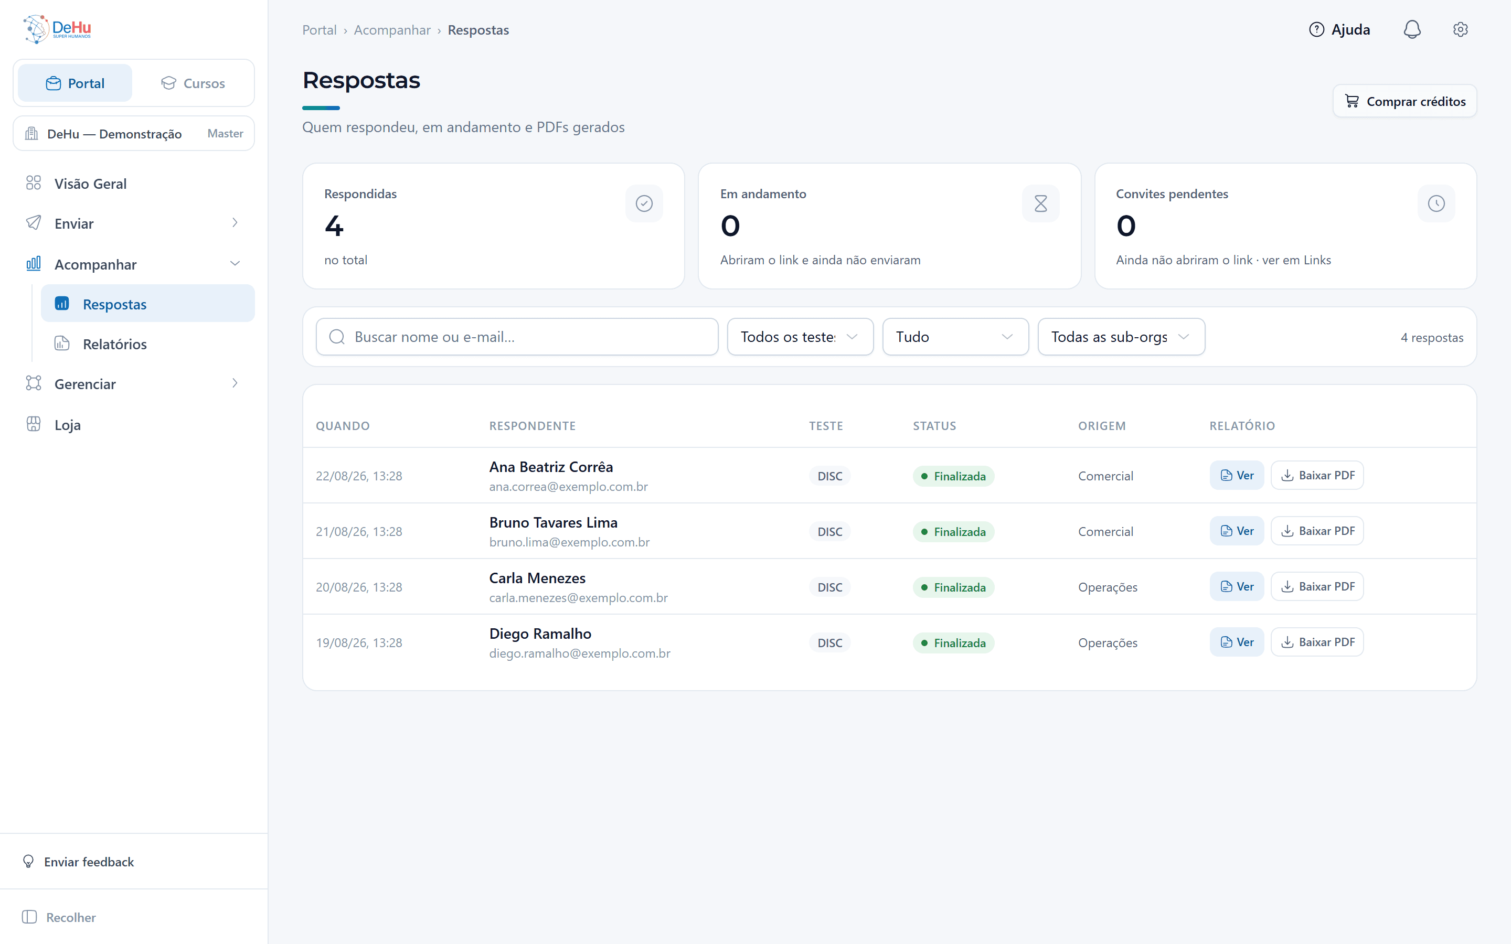Switch to the Portal tab
The image size is (1511, 944).
point(75,83)
